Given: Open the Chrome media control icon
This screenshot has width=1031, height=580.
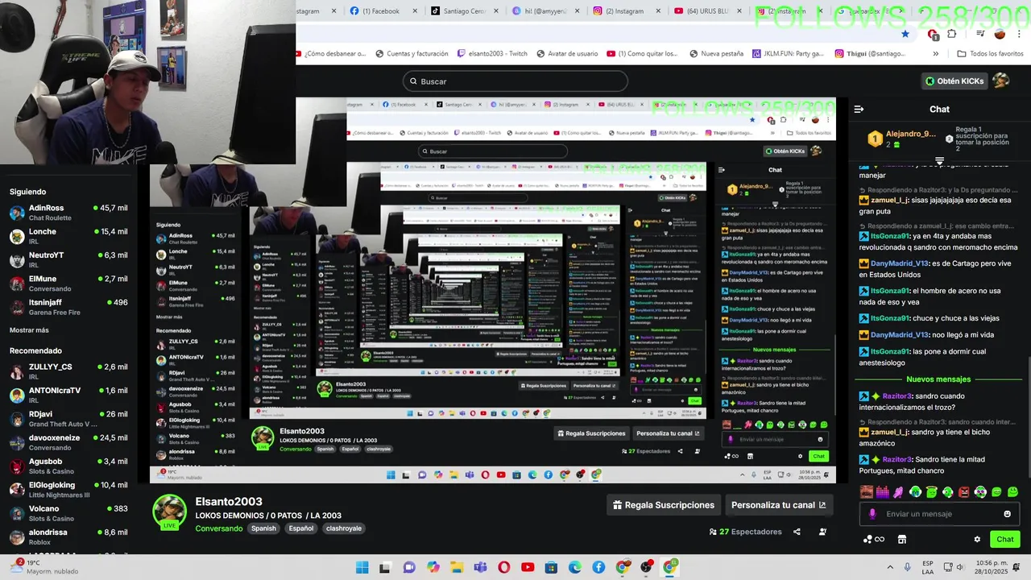Looking at the screenshot, I should (980, 34).
